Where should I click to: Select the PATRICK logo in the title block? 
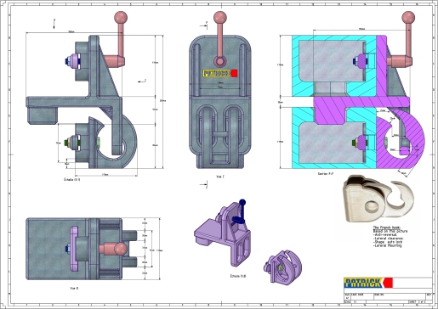point(368,283)
